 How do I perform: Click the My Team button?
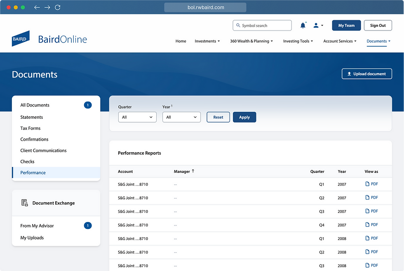click(x=346, y=25)
